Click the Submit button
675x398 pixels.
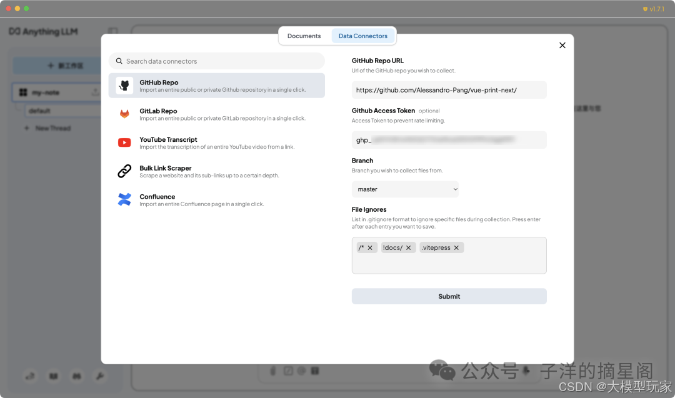coord(449,296)
